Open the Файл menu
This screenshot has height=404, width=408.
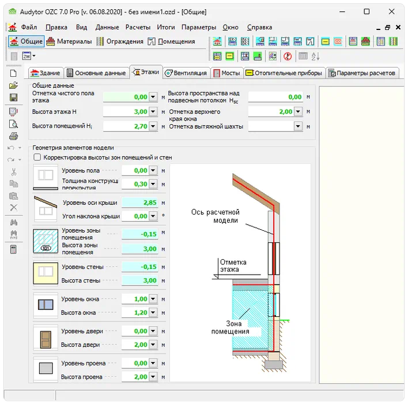click(29, 27)
